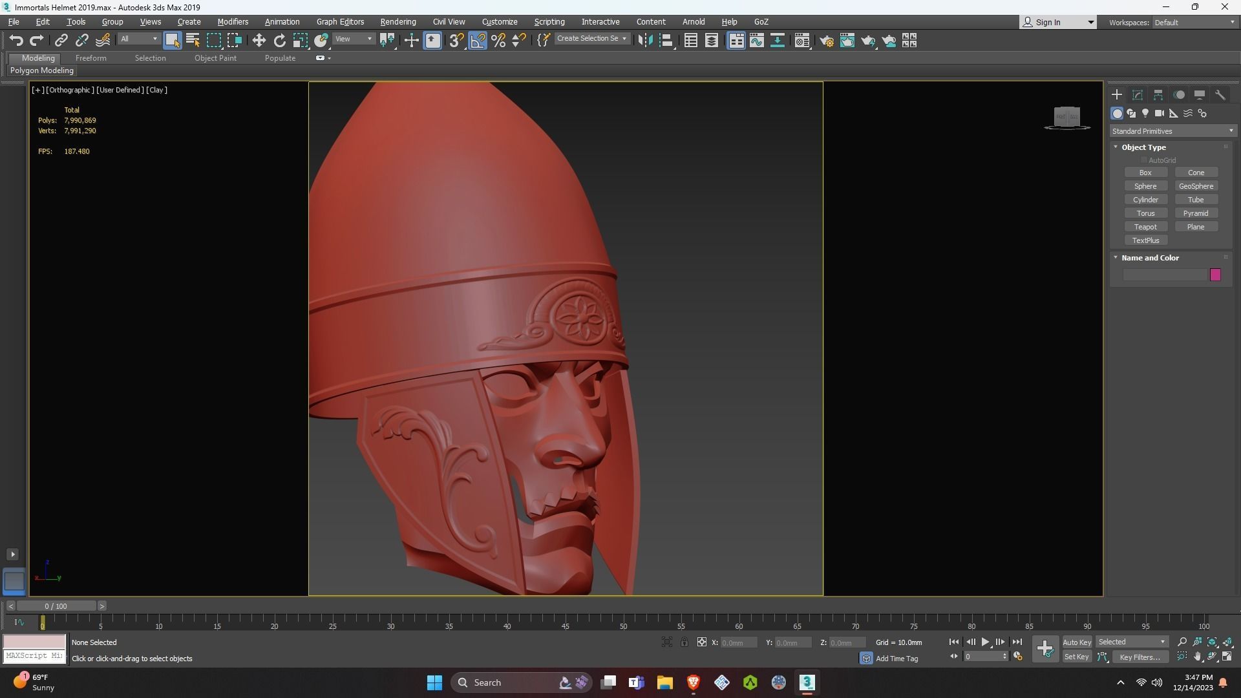Click the Mirror tool icon

(644, 41)
